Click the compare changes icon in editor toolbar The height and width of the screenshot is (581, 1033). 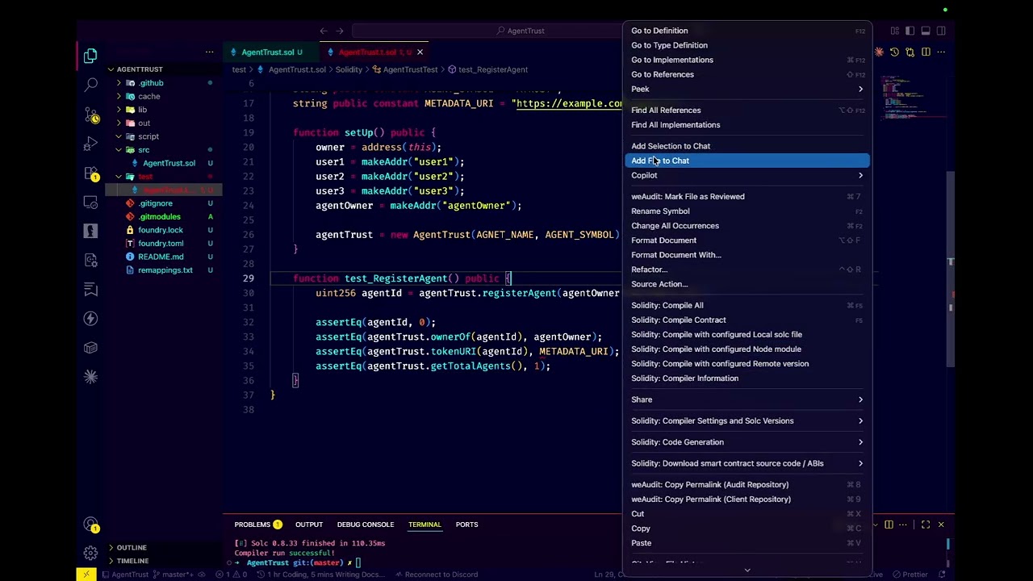910,52
